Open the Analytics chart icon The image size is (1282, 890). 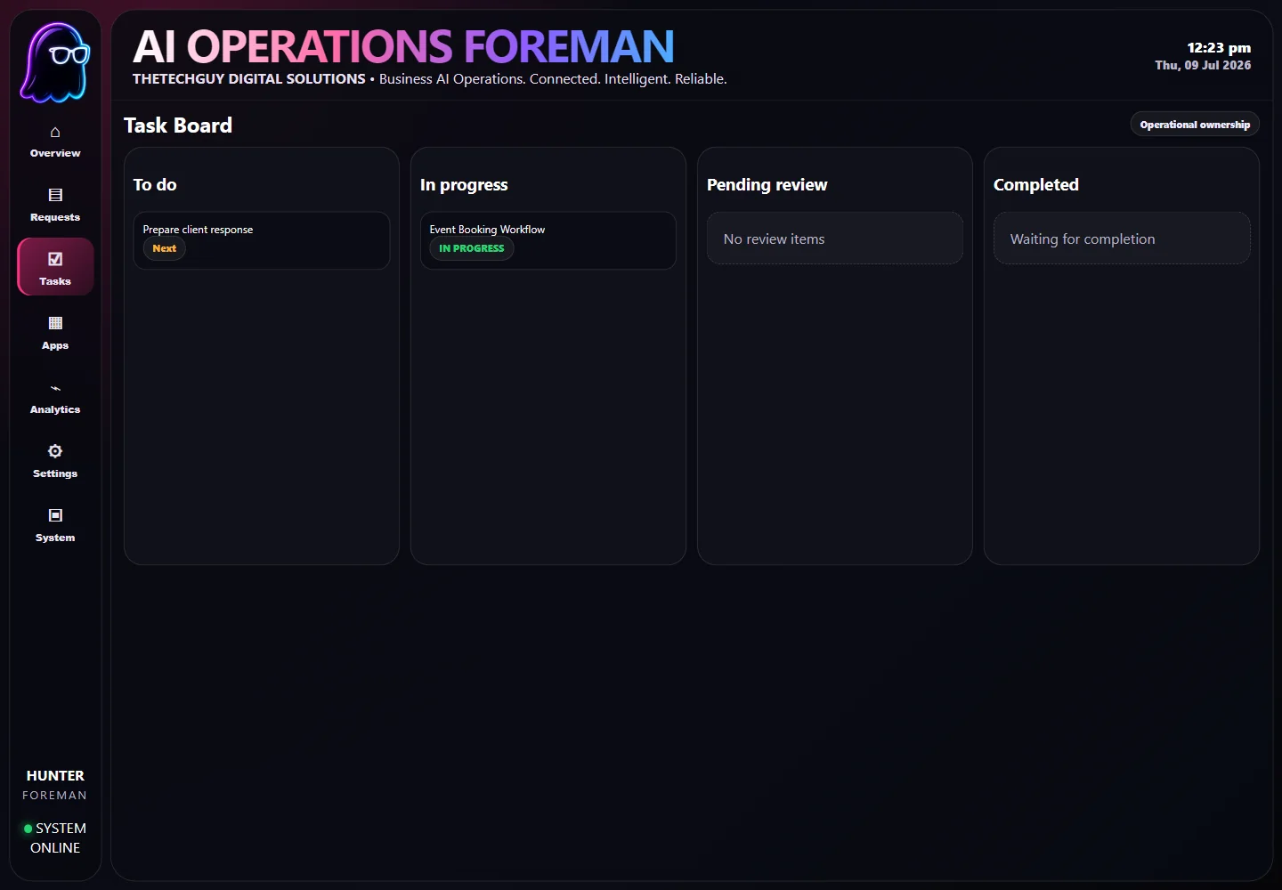click(x=55, y=388)
